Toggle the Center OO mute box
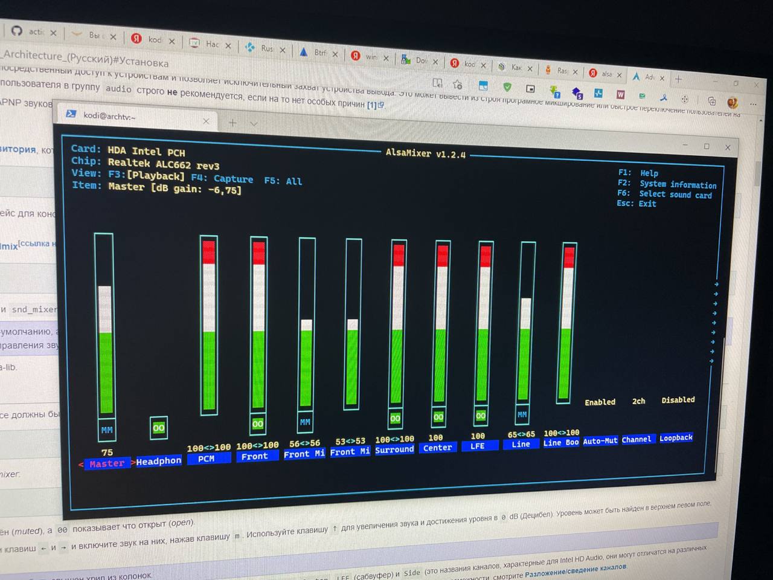Screen dimensions: 773x580 [x=438, y=416]
